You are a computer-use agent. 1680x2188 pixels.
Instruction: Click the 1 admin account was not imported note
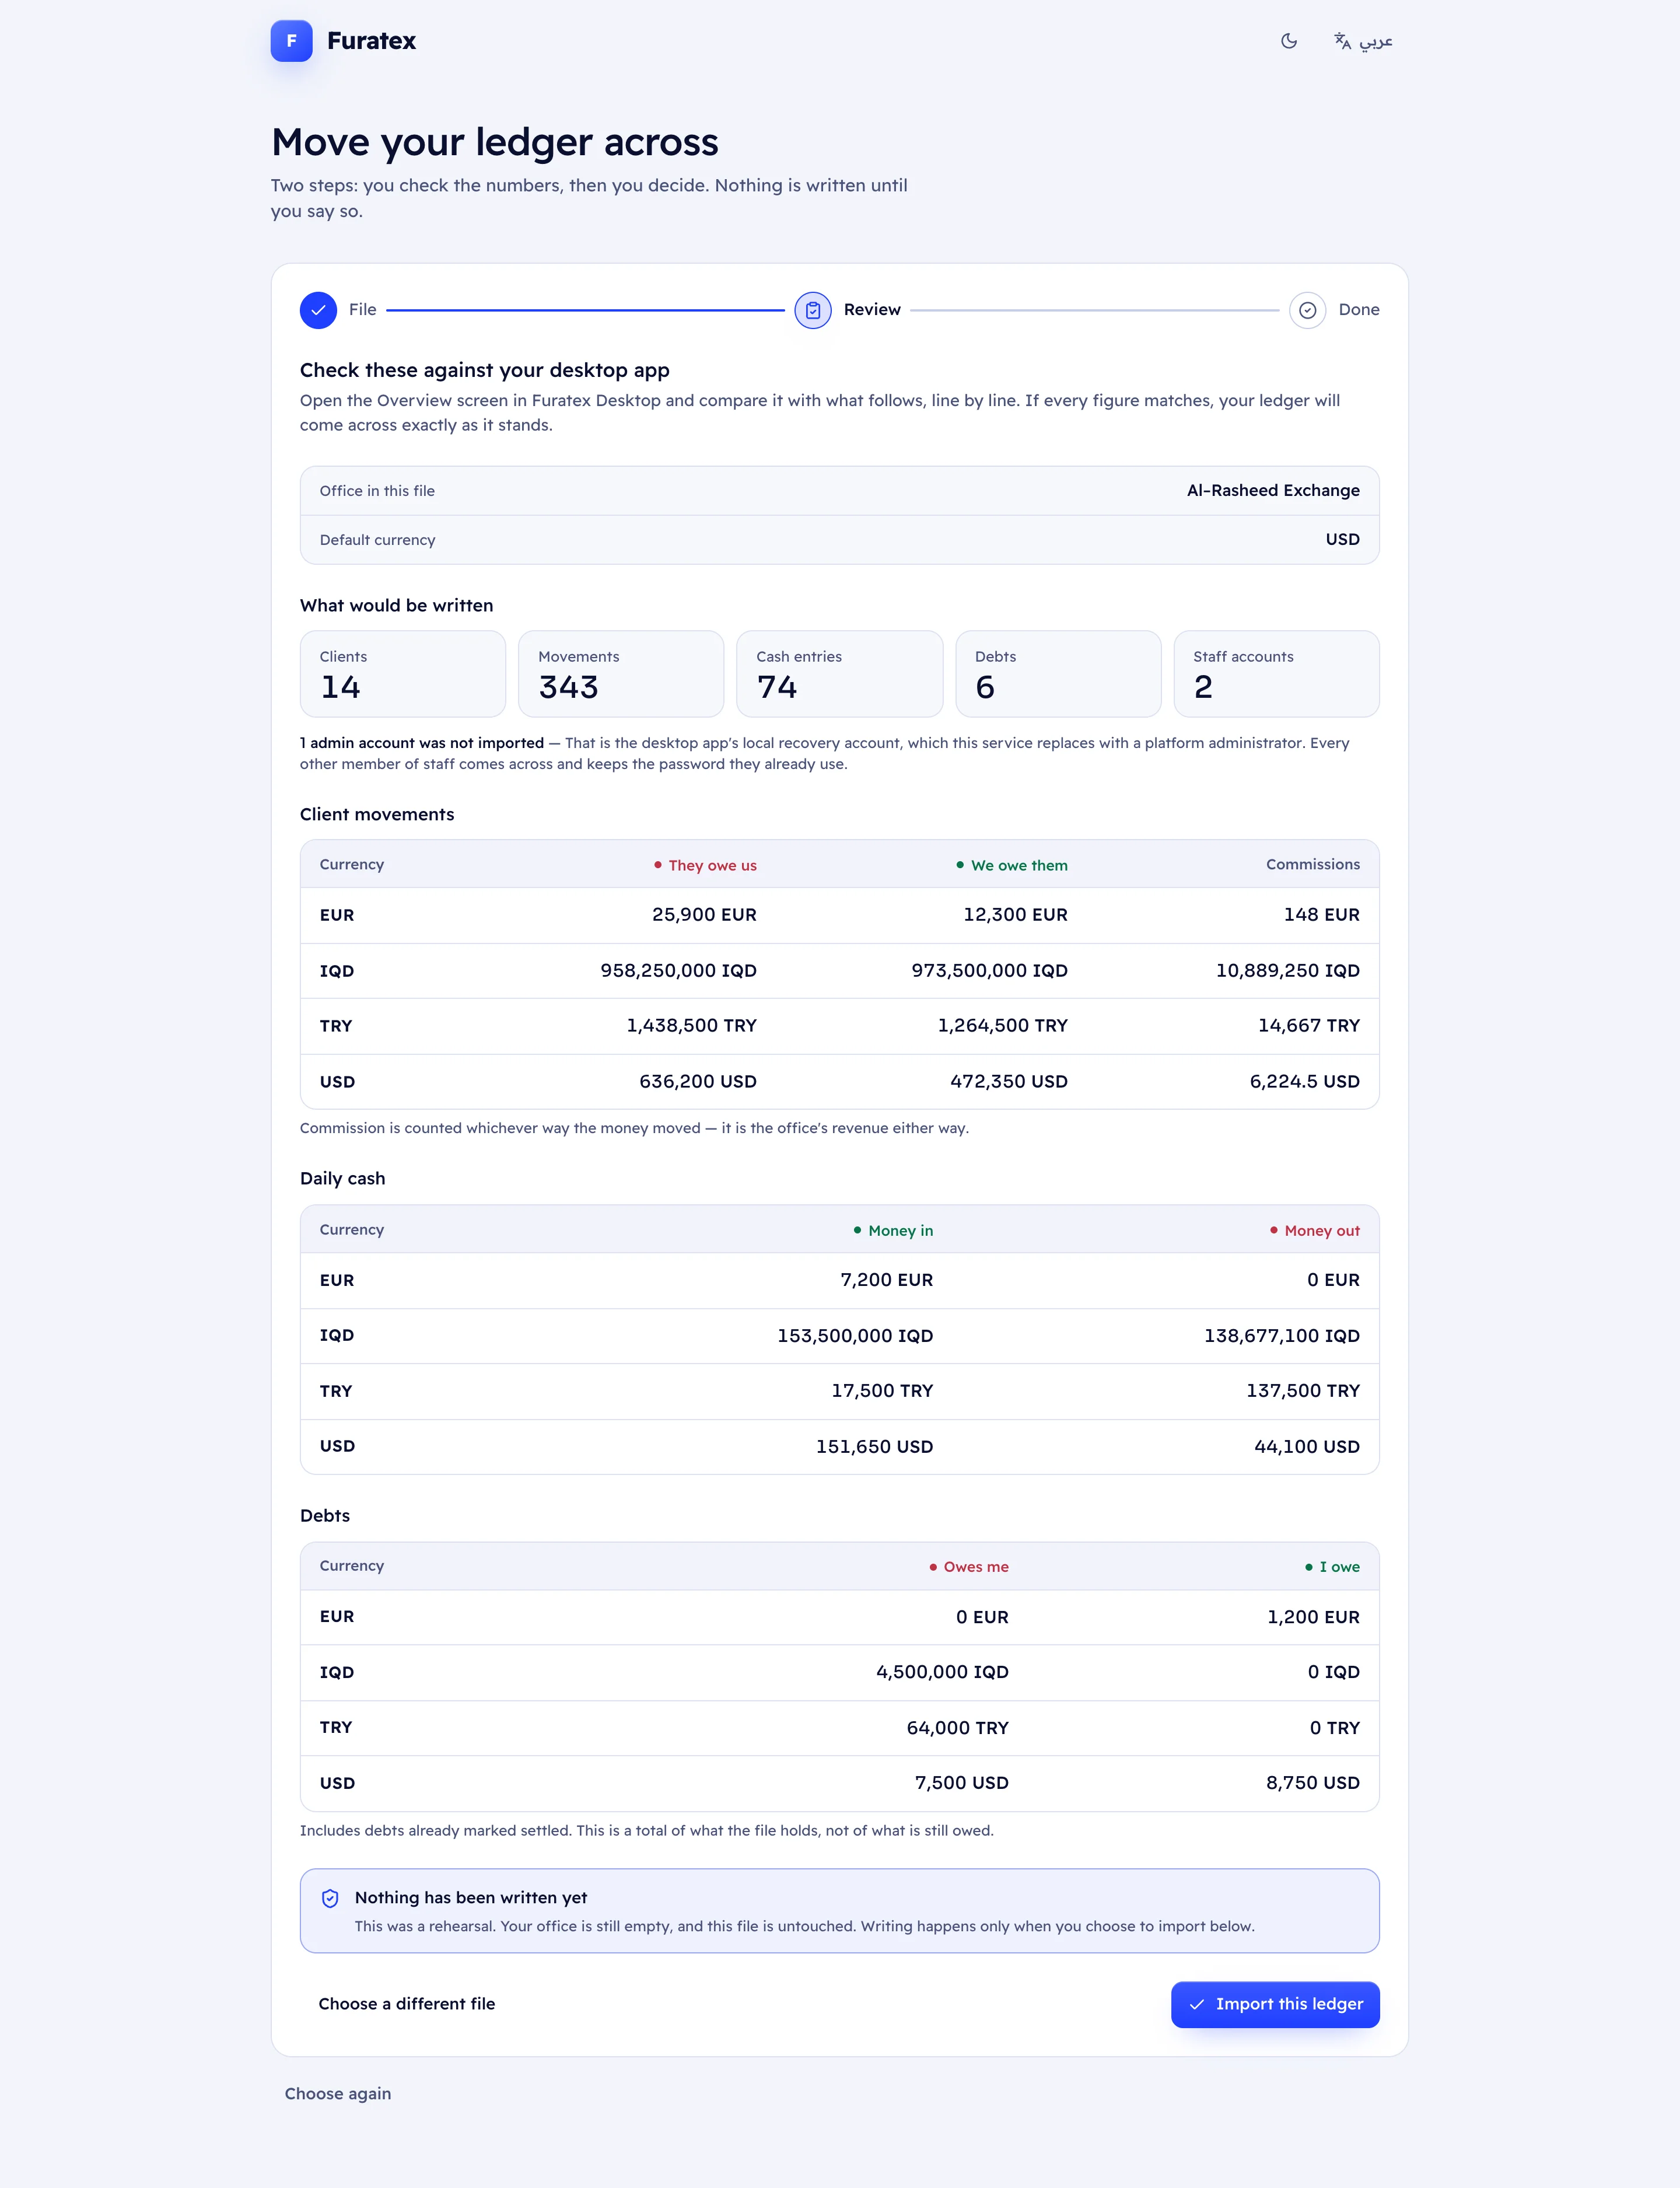422,743
